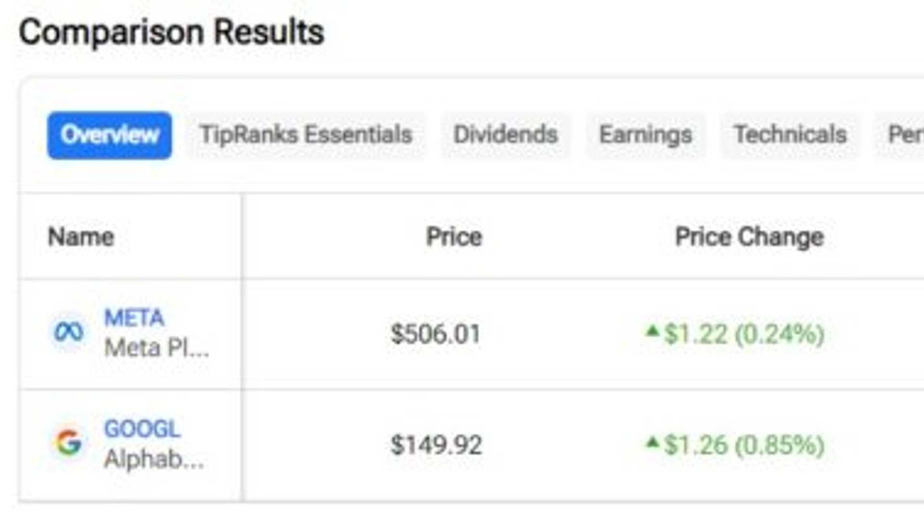
Task: Click META's green up-arrow price indicator
Action: [653, 331]
